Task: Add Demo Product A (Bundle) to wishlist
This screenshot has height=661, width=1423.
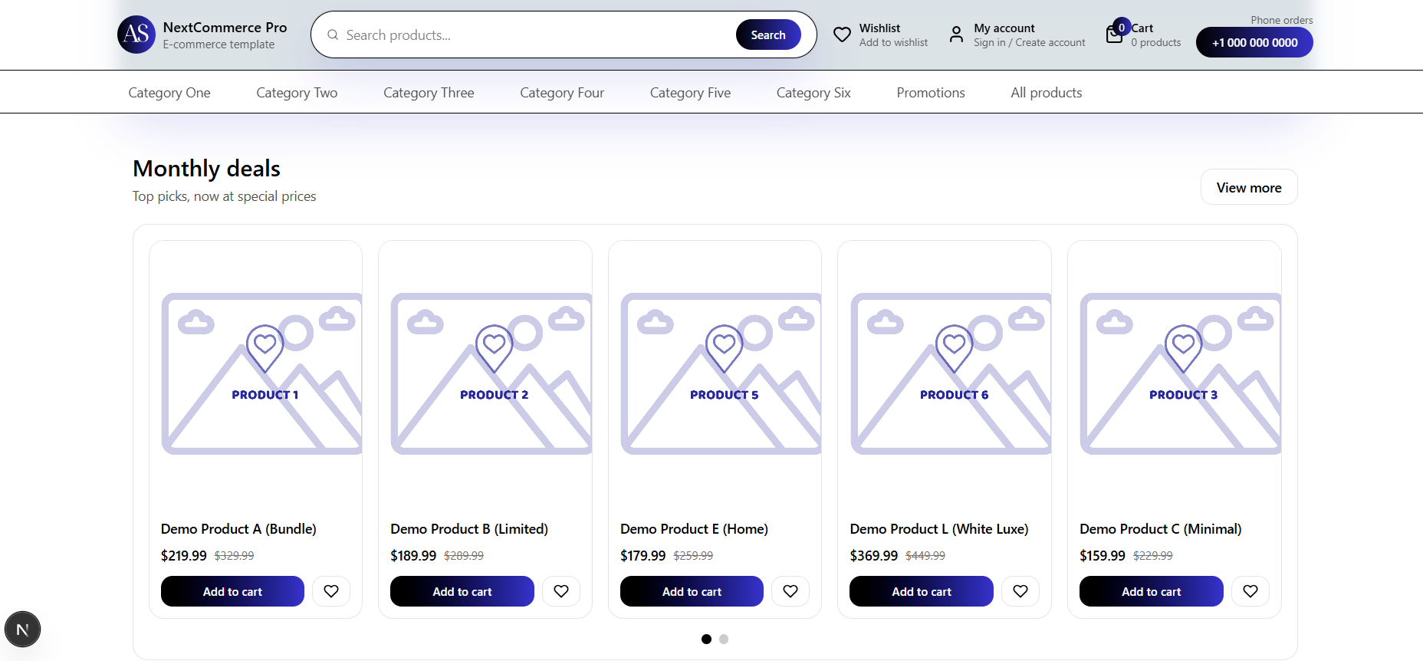Action: coord(331,591)
